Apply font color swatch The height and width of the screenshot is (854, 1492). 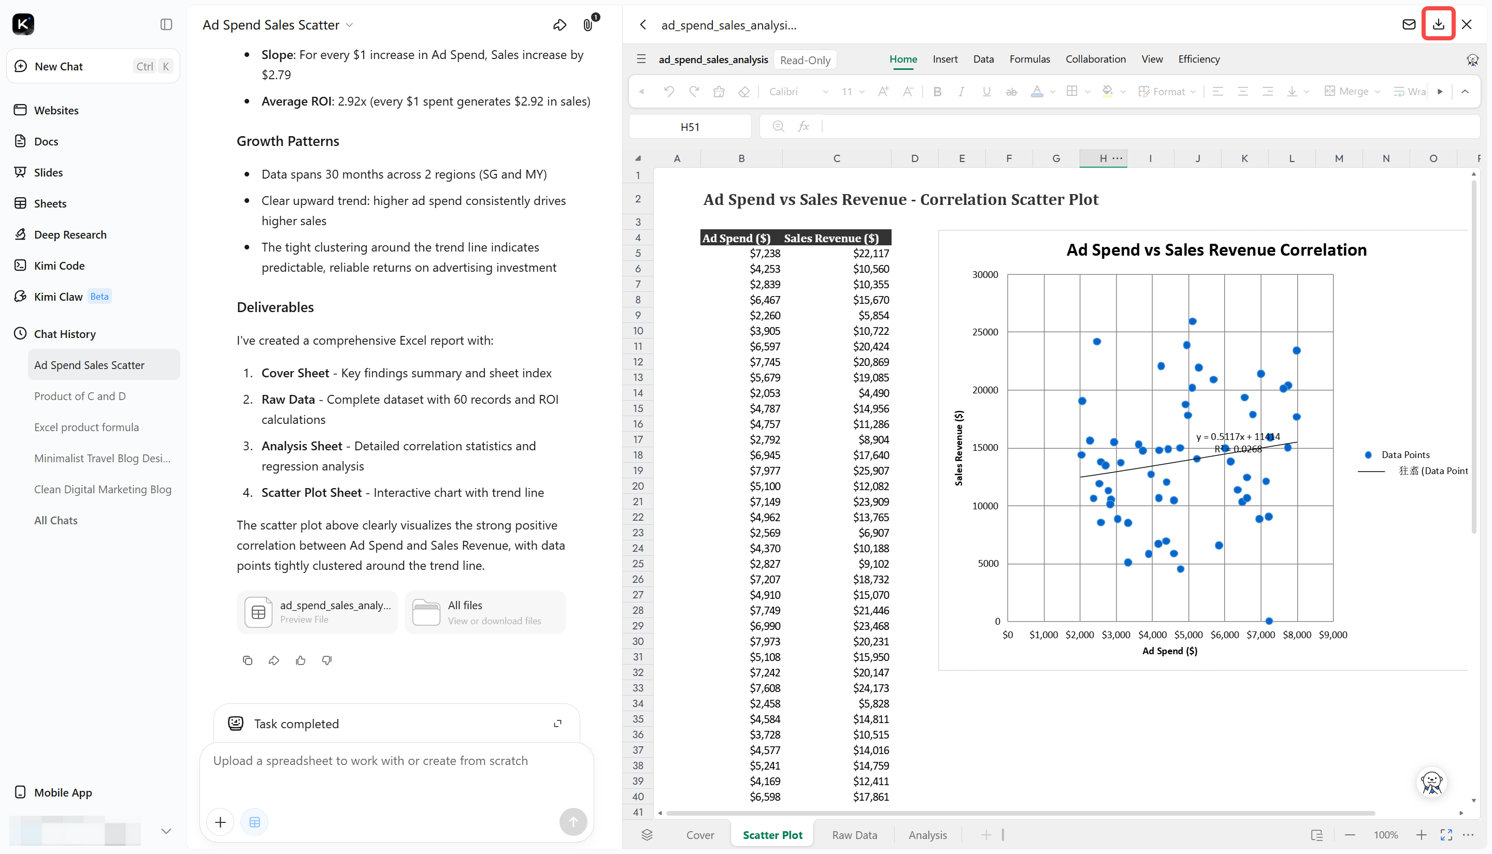coord(1037,92)
